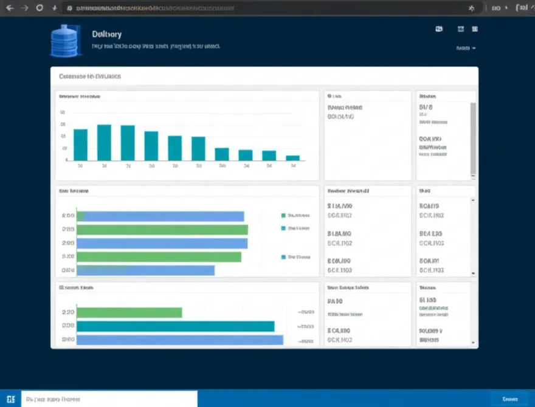535x407 pixels.
Task: Click the middle icon in the dashboard header's top-right group
Action: [461, 29]
